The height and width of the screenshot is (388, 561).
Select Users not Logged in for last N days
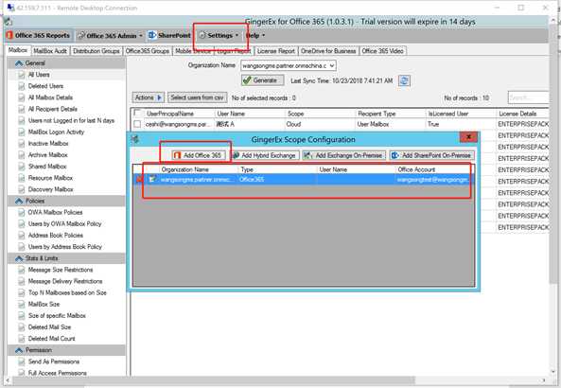point(71,120)
